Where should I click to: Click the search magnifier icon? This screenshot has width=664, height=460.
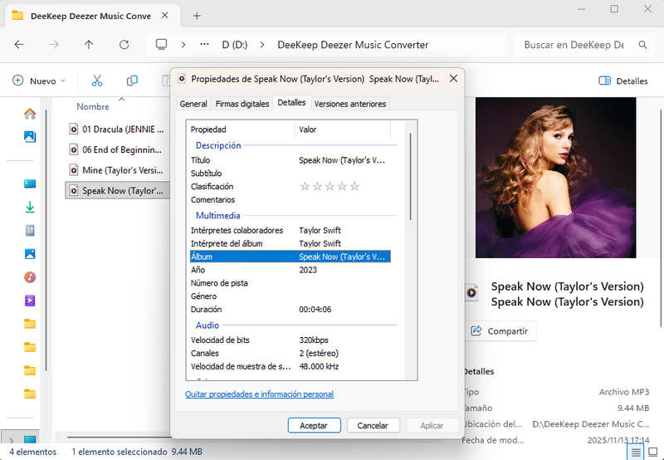[x=642, y=45]
